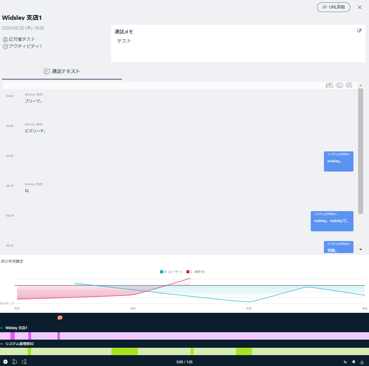Screen dimensions: 369x366
Task: Edit the 通話メモ with the pencil icon
Action: pos(359,31)
